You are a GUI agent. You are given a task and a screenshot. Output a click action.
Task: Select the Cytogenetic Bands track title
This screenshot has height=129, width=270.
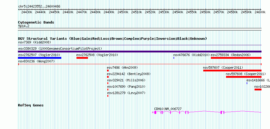(x=36, y=22)
